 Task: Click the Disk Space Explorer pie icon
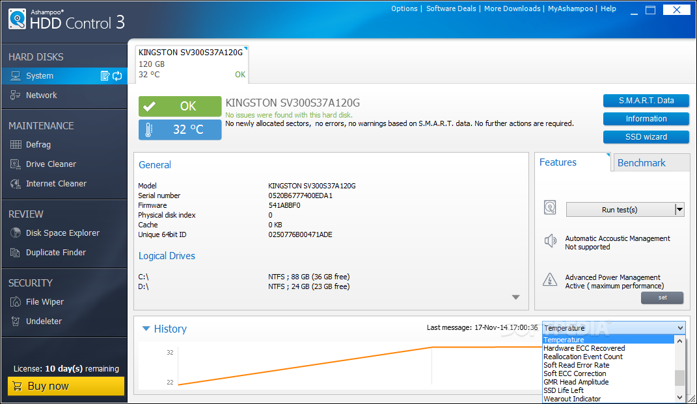[x=16, y=233]
